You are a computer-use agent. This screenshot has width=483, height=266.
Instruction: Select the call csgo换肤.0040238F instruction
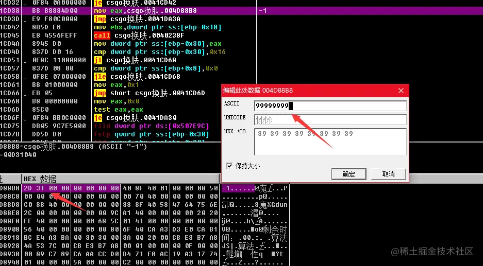pyautogui.click(x=139, y=36)
